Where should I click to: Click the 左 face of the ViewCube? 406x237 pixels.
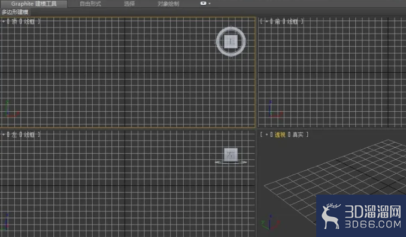point(231,155)
